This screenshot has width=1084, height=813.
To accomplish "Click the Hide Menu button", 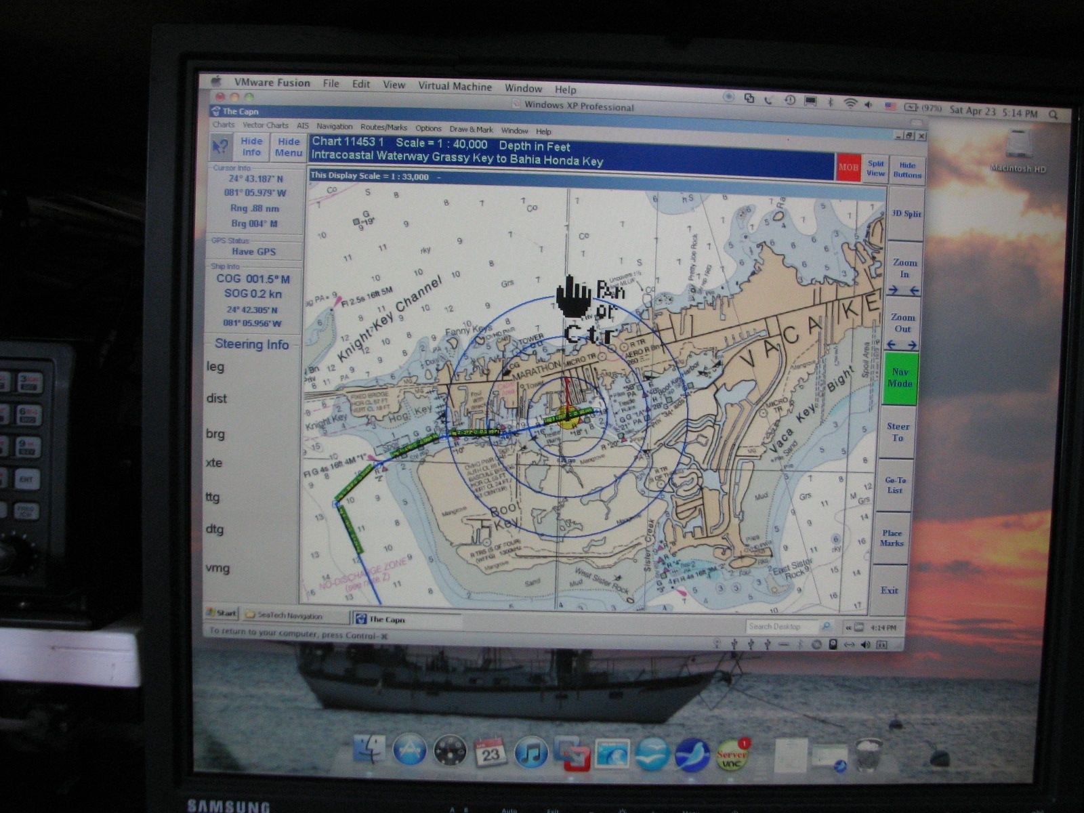I will [x=289, y=147].
